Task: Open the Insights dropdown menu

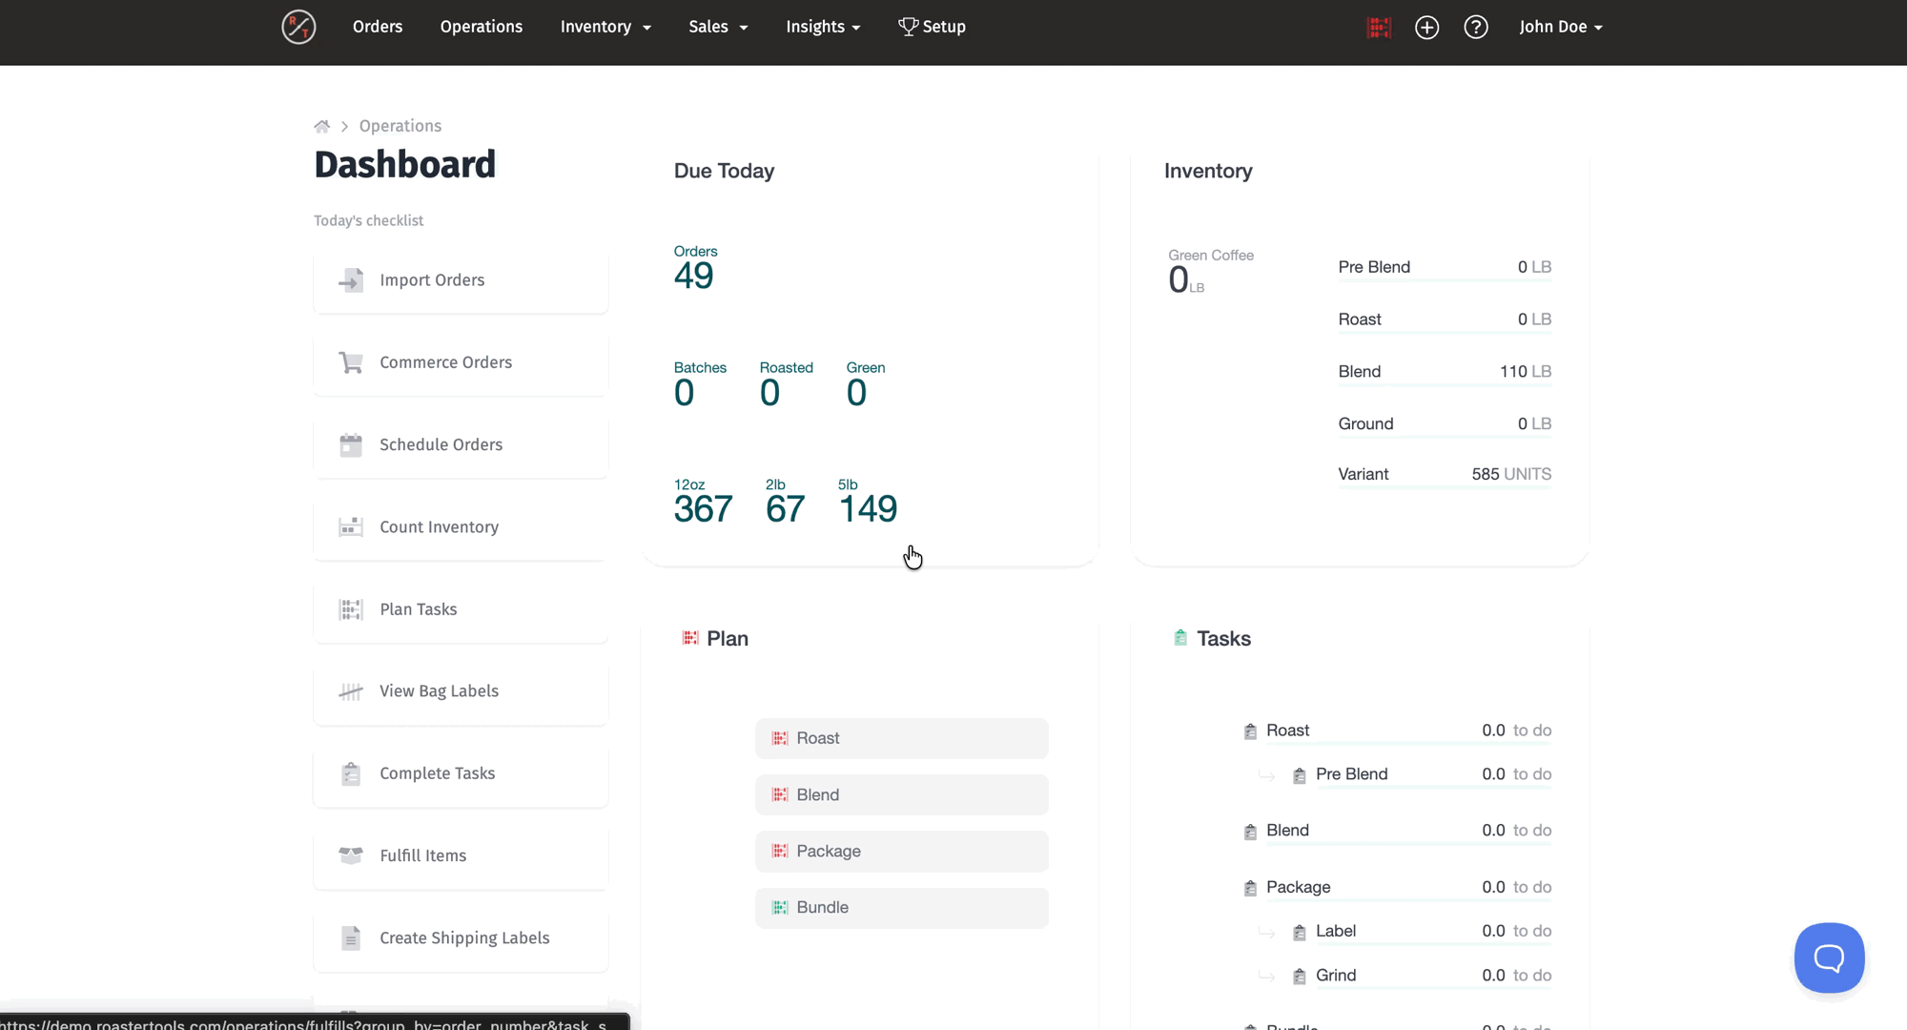Action: pyautogui.click(x=823, y=27)
